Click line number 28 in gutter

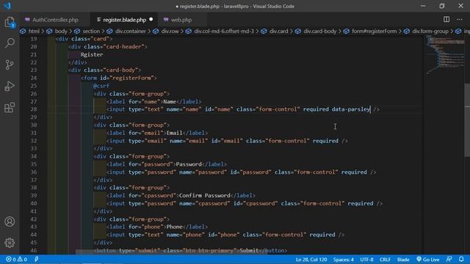(x=34, y=109)
